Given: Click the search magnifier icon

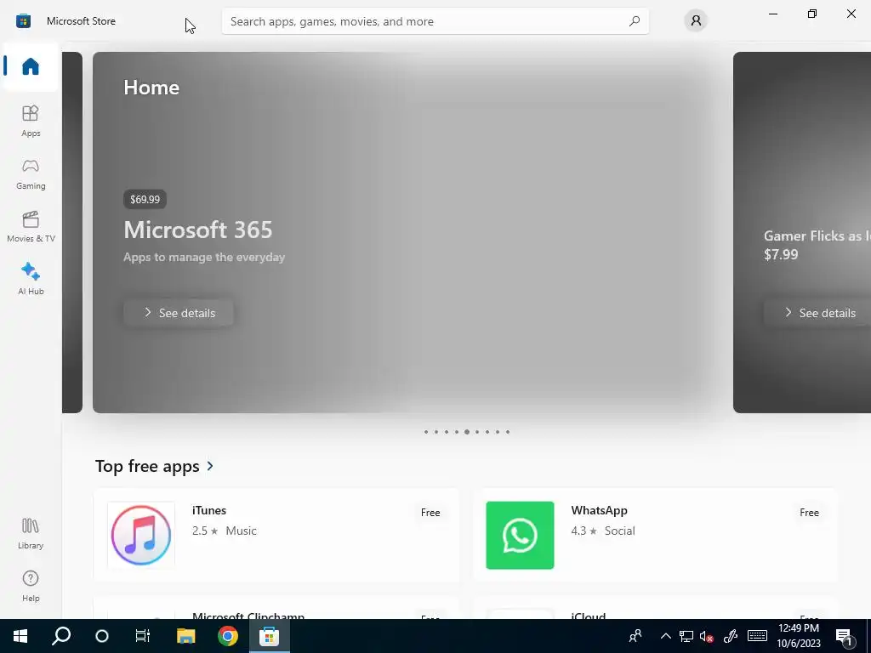Looking at the screenshot, I should tap(635, 21).
